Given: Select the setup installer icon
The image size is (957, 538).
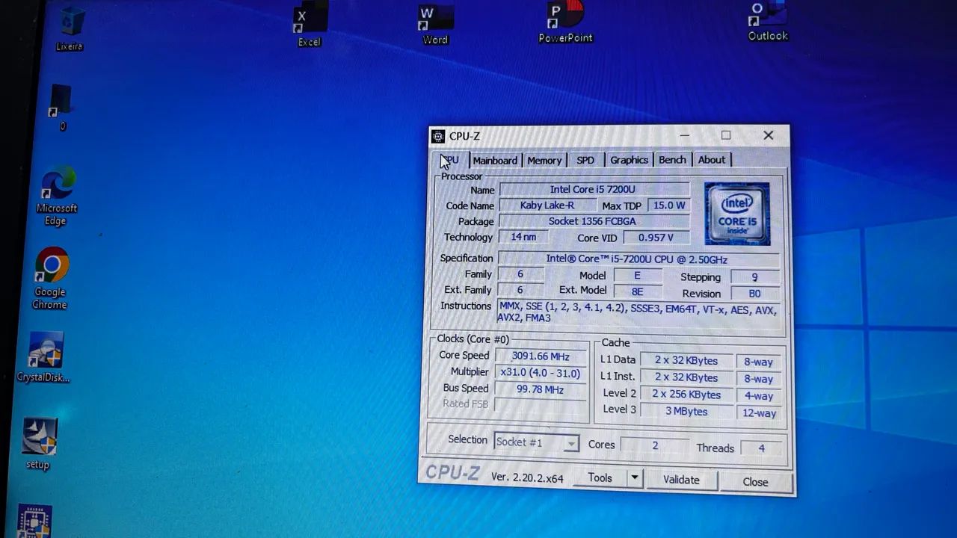Looking at the screenshot, I should (38, 443).
